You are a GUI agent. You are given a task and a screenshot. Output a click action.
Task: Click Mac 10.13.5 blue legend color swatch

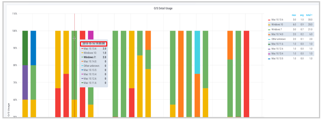click(x=269, y=58)
